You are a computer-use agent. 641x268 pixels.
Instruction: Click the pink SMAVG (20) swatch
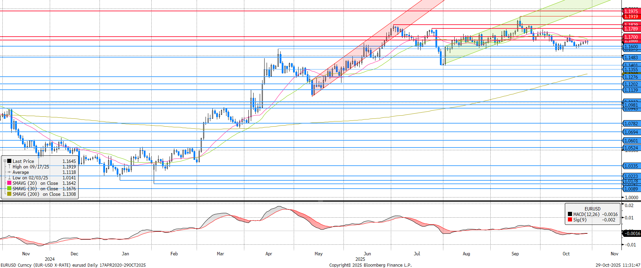tap(9, 183)
